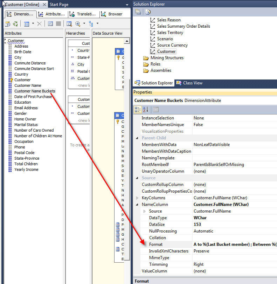Image resolution: width=277 pixels, height=284 pixels.
Task: Click the Gender attribute icon
Action: coord(10,113)
